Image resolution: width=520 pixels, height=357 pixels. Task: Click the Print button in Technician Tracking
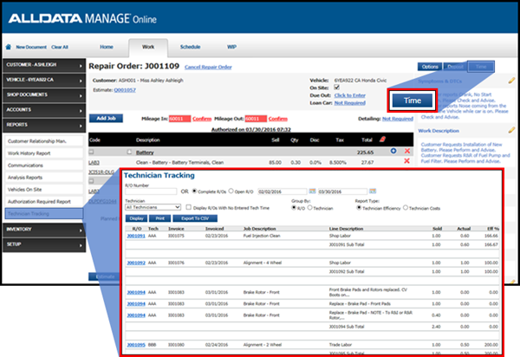tap(159, 218)
